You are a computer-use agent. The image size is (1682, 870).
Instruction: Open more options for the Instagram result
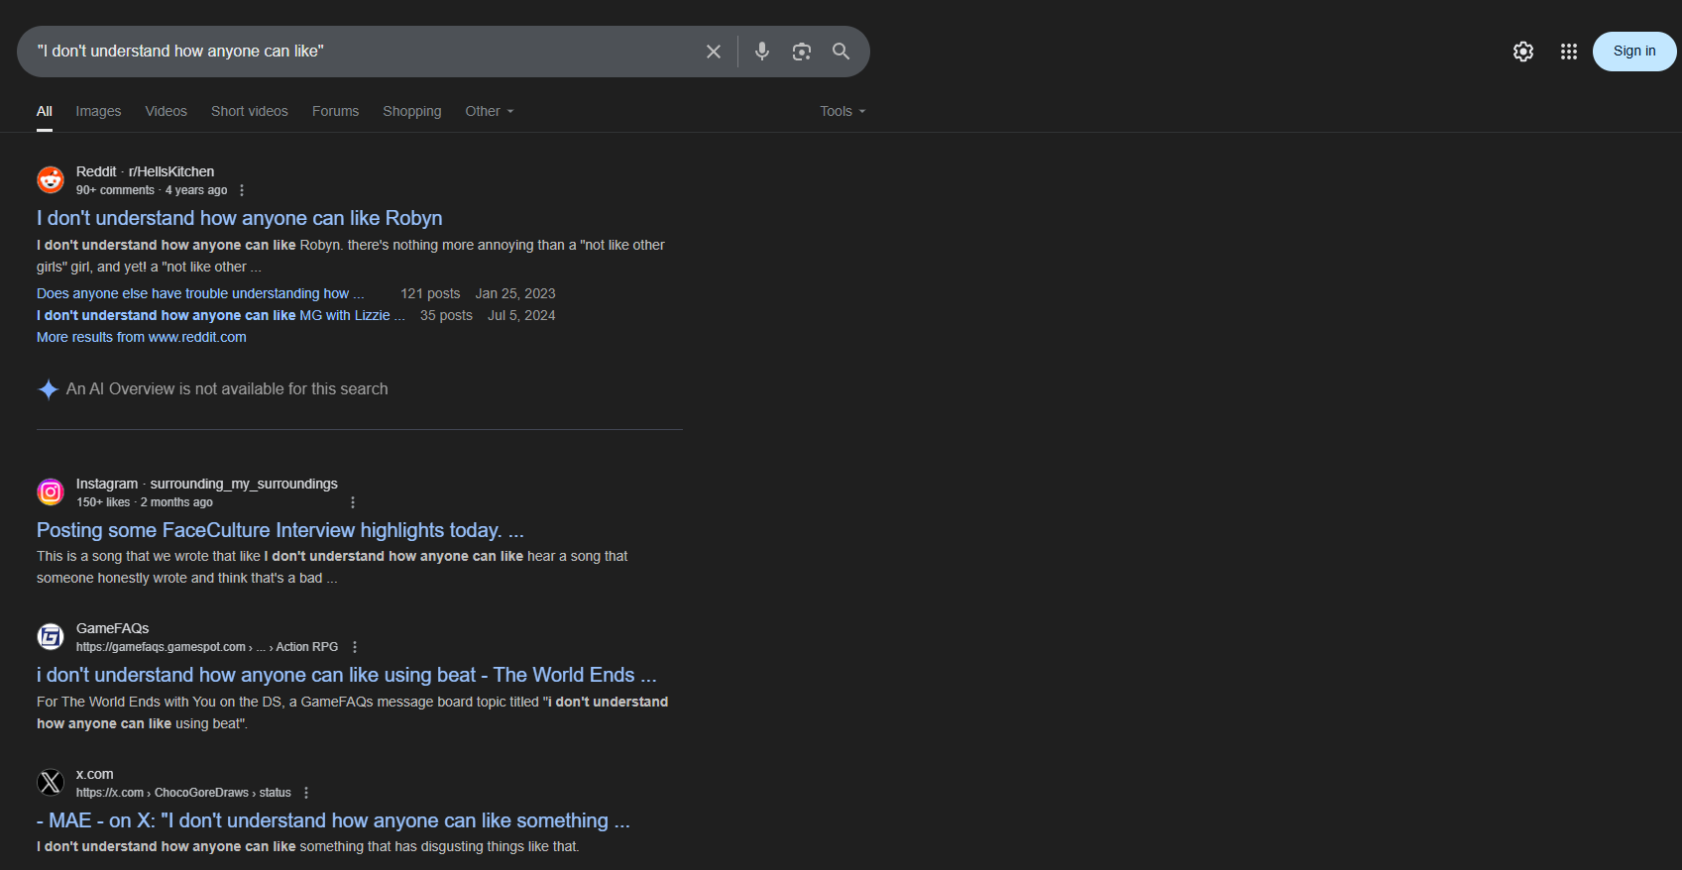[353, 502]
